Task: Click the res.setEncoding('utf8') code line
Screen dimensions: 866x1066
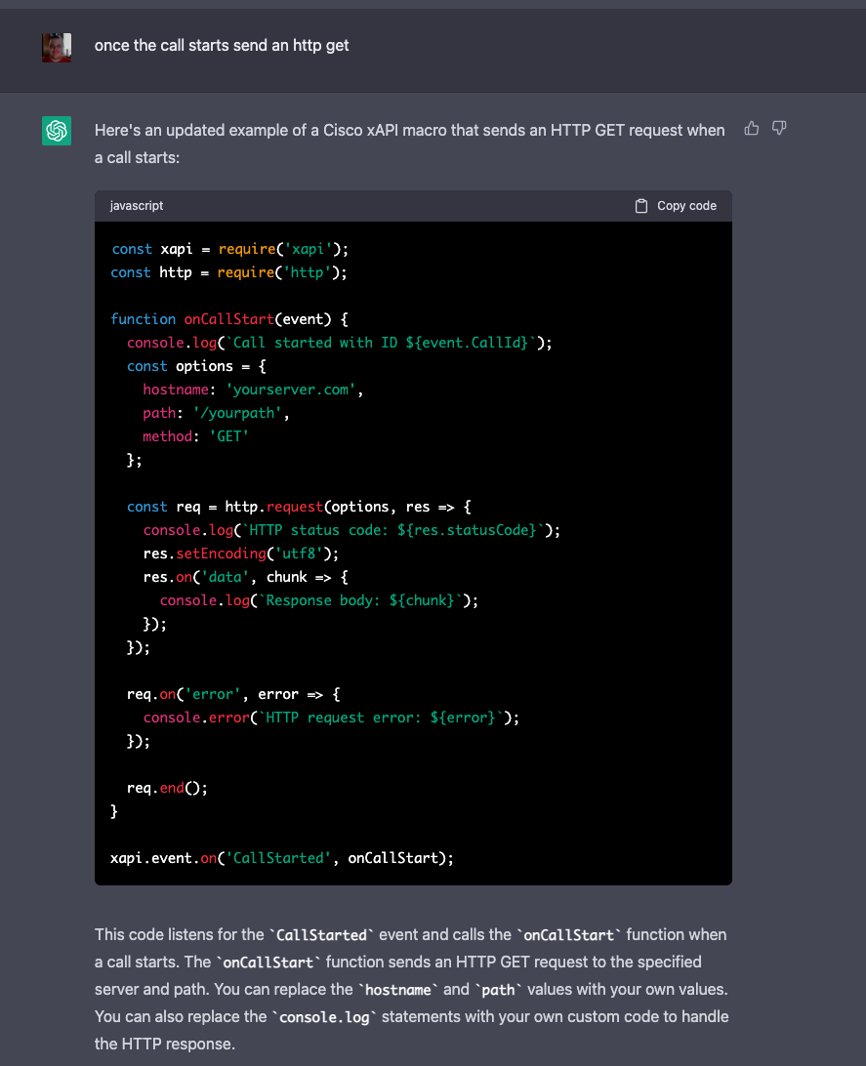Action: tap(240, 553)
